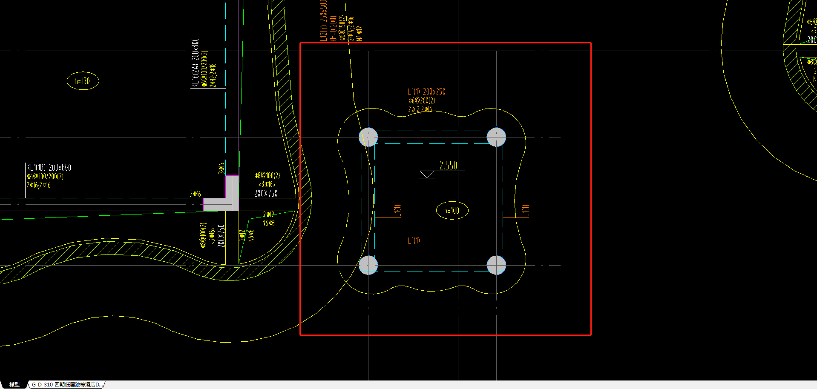Pick the elevation triangle symbol below 2.550

pyautogui.click(x=427, y=174)
